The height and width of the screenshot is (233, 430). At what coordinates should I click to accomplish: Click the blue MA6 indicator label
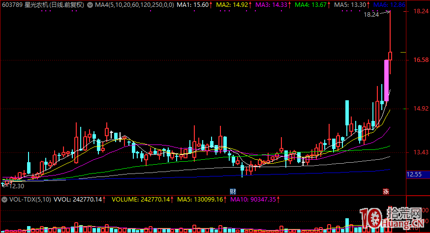pyautogui.click(x=389, y=4)
